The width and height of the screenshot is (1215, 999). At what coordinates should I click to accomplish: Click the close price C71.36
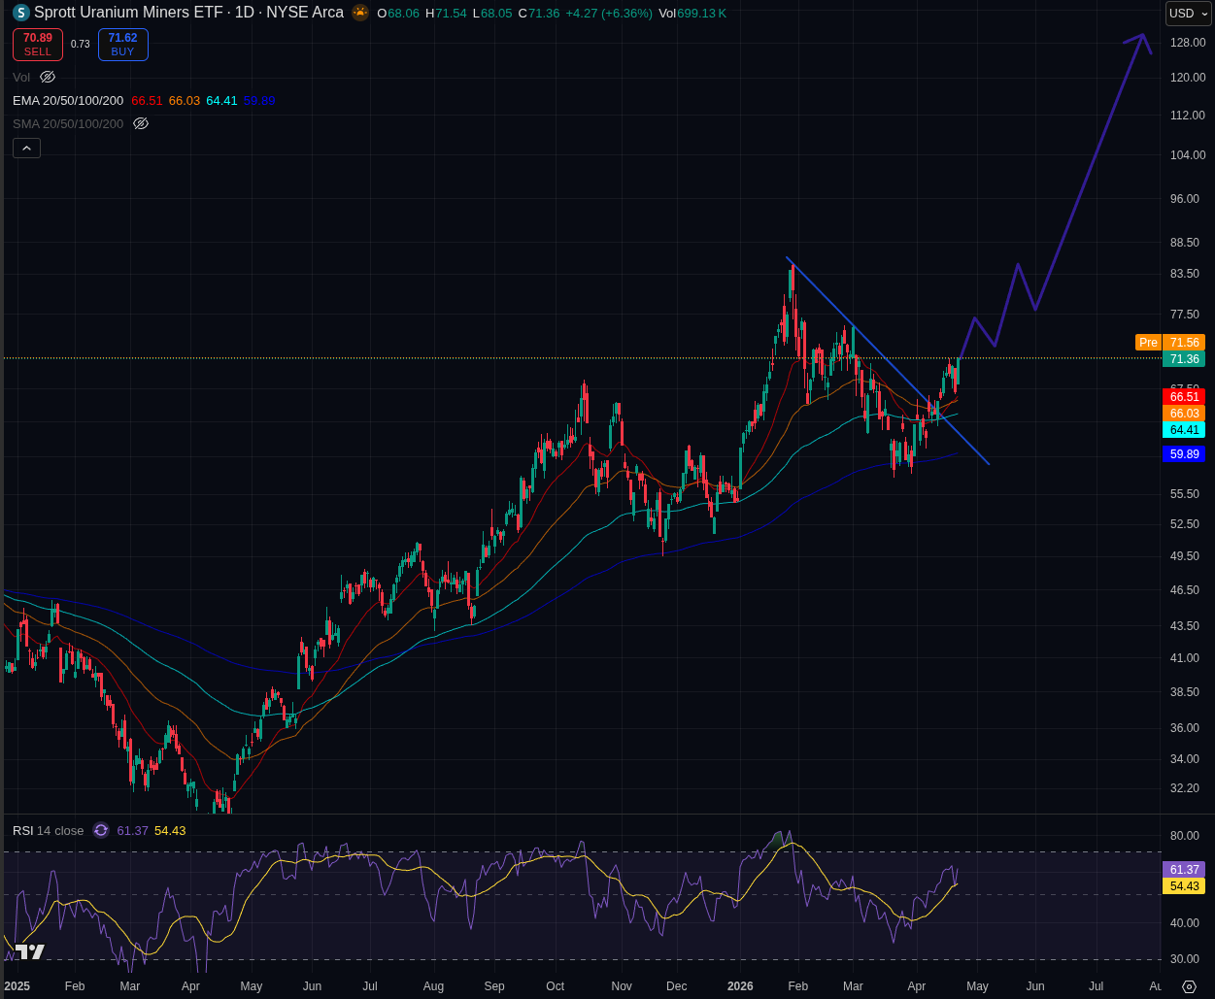(538, 13)
